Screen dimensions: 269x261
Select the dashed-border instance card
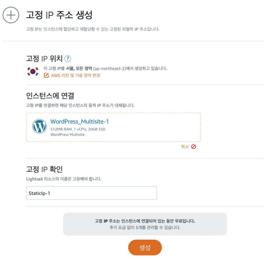(113, 127)
